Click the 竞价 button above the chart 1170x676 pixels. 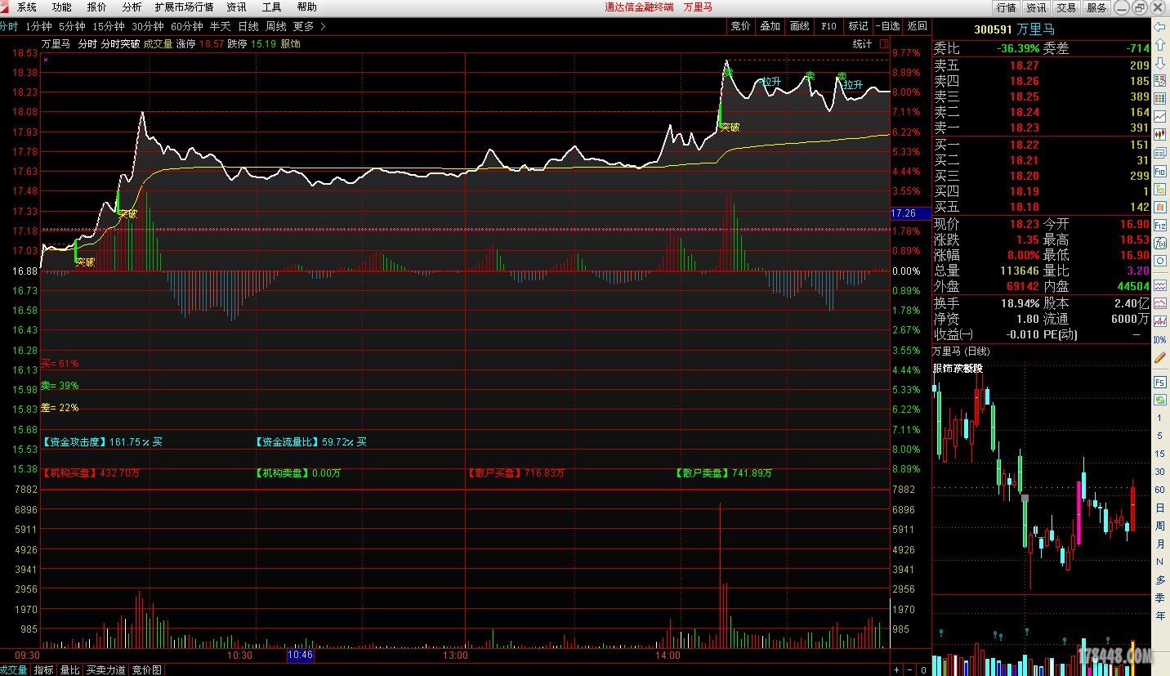(740, 26)
